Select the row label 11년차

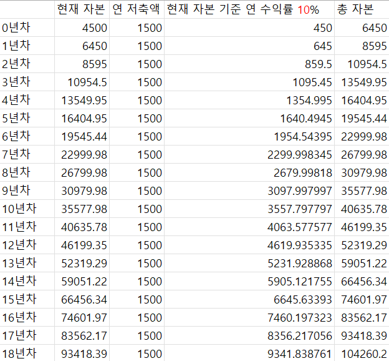coord(27,227)
